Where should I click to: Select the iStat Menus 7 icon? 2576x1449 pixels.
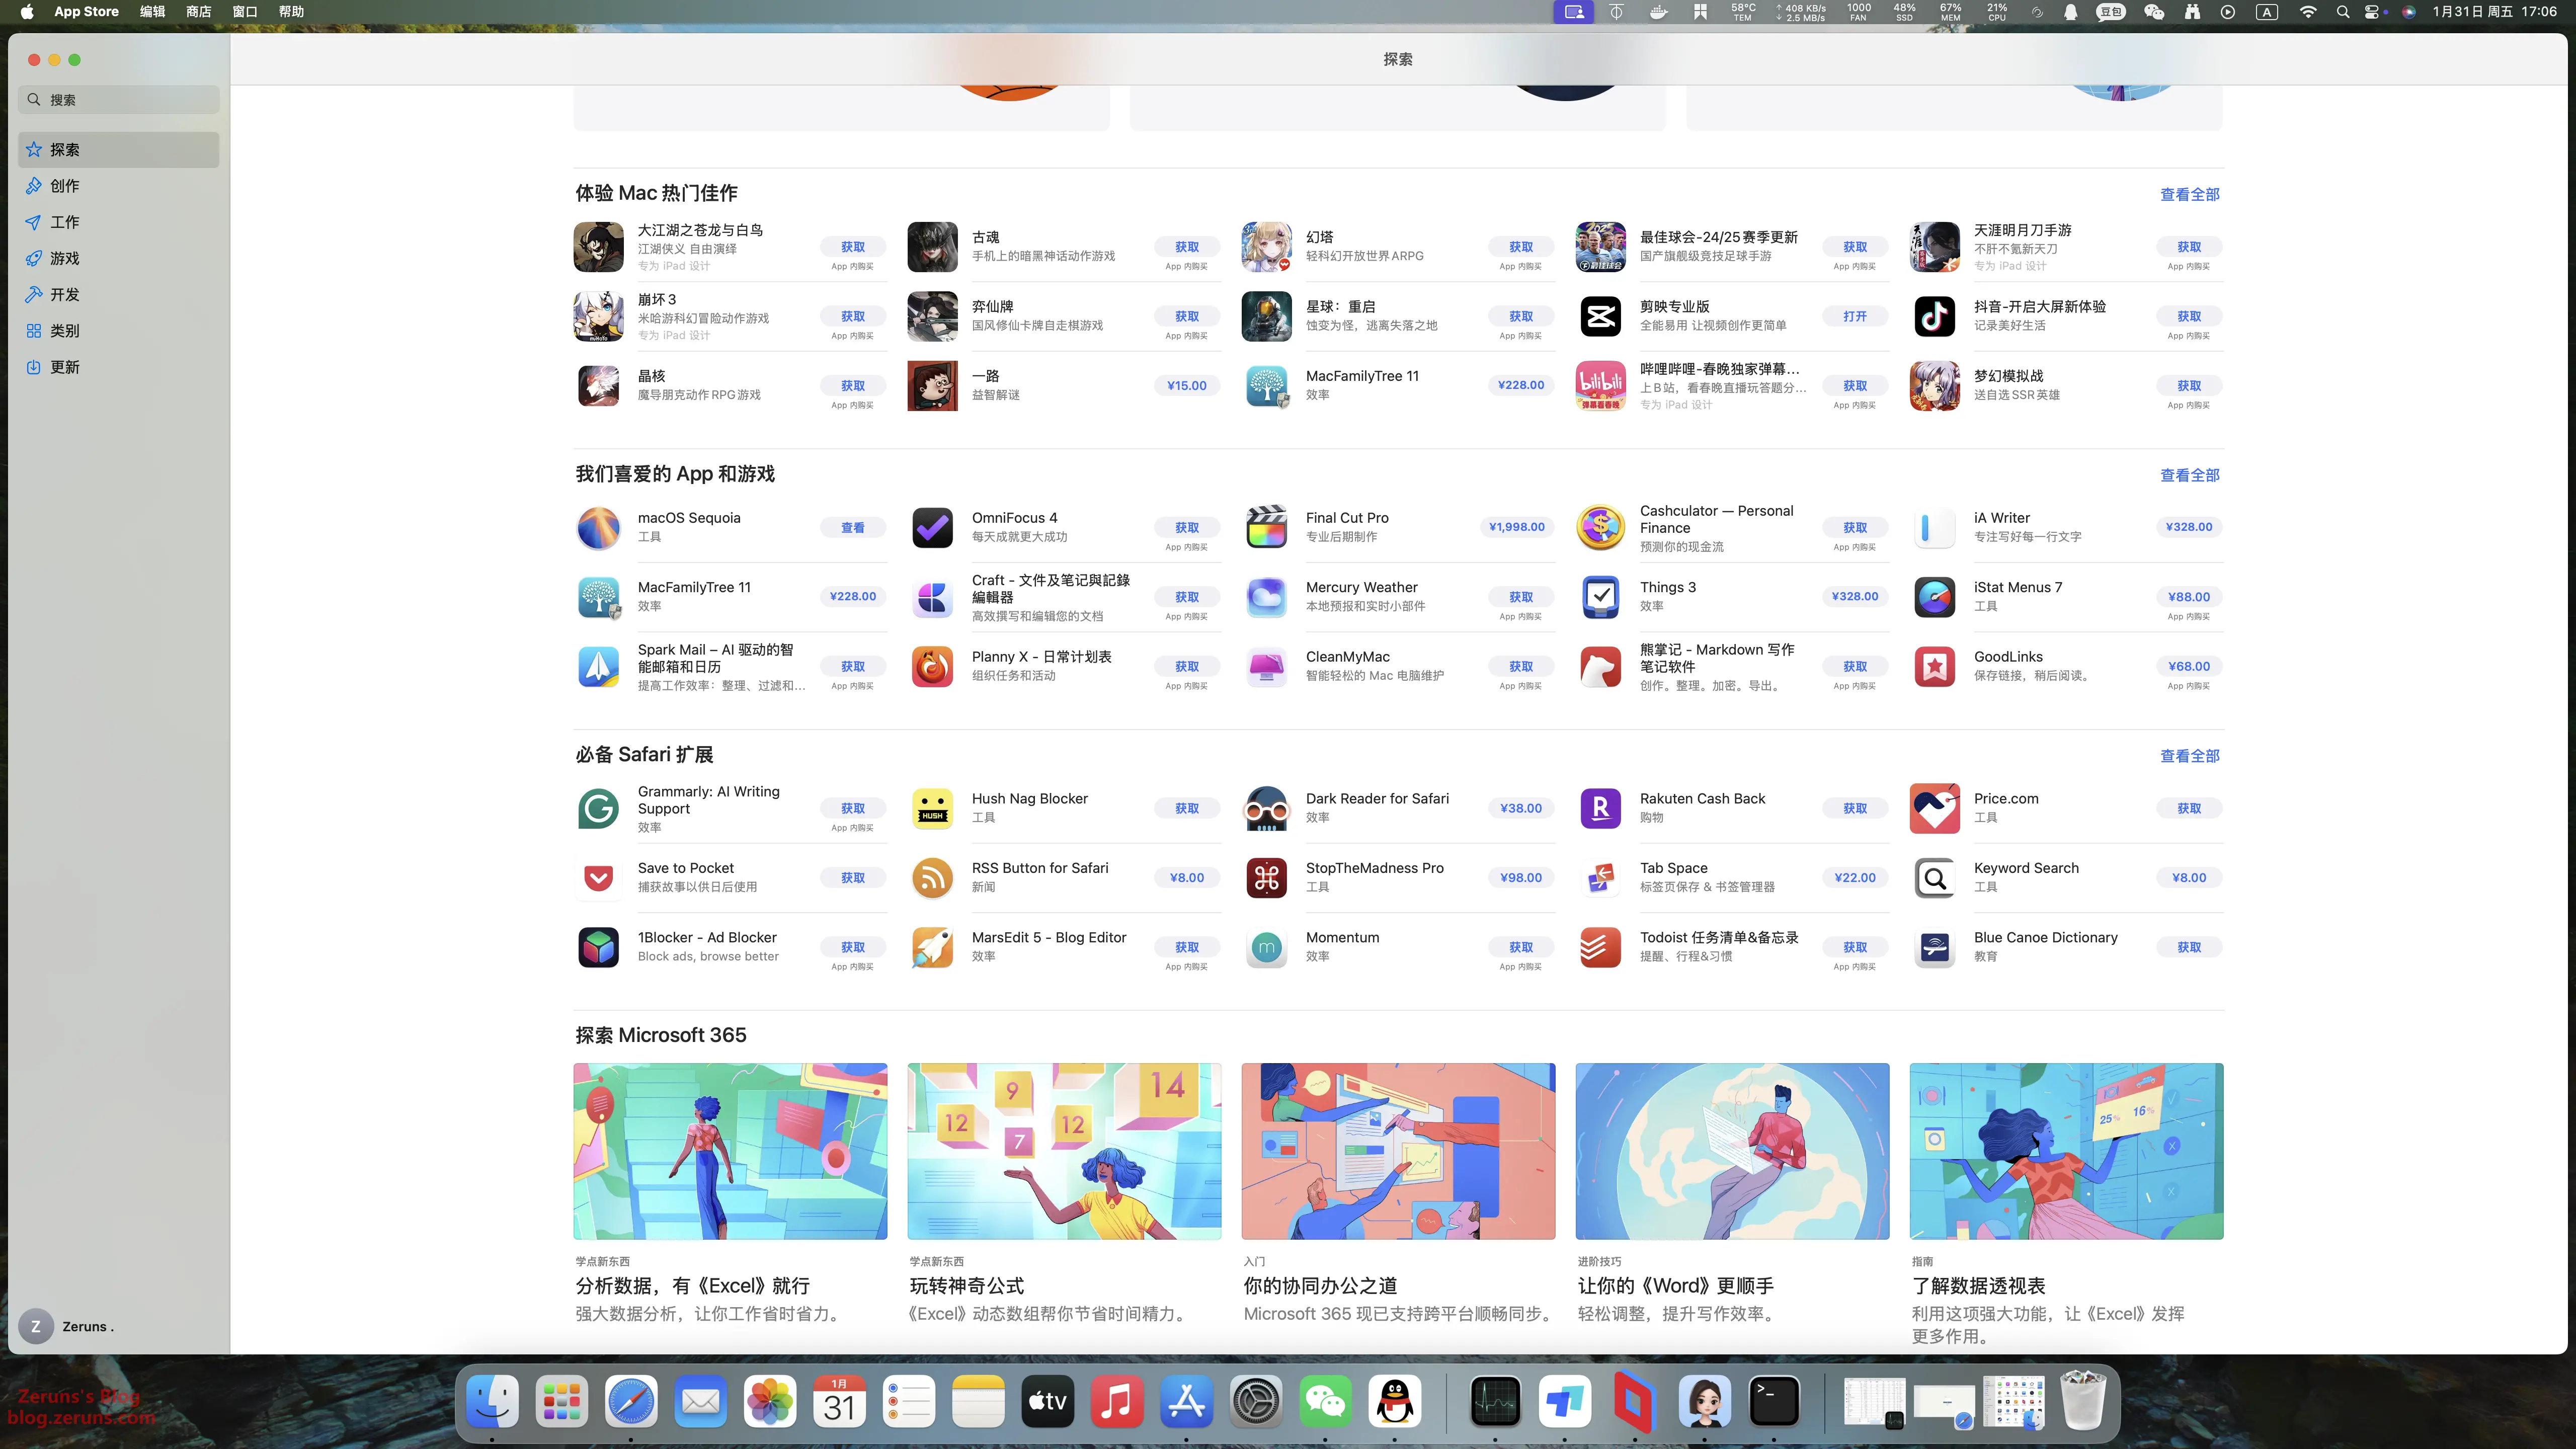pyautogui.click(x=1934, y=597)
